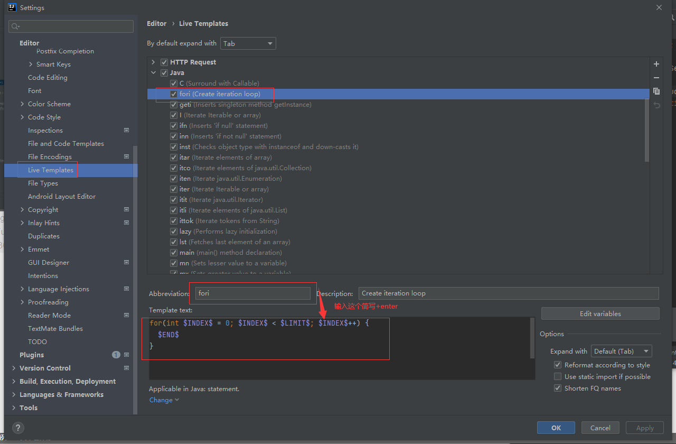Click the per-project icon beside Inspections
676x444 pixels.
(x=126, y=130)
